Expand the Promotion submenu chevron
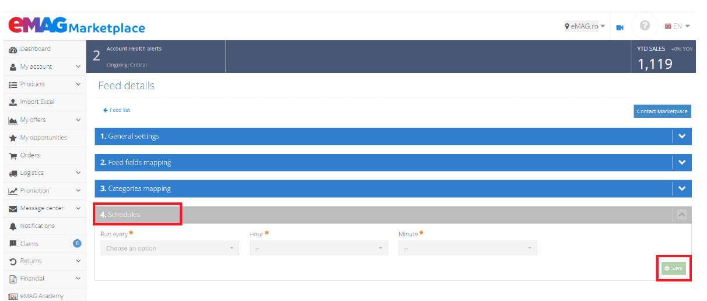The height and width of the screenshot is (301, 707). [79, 191]
